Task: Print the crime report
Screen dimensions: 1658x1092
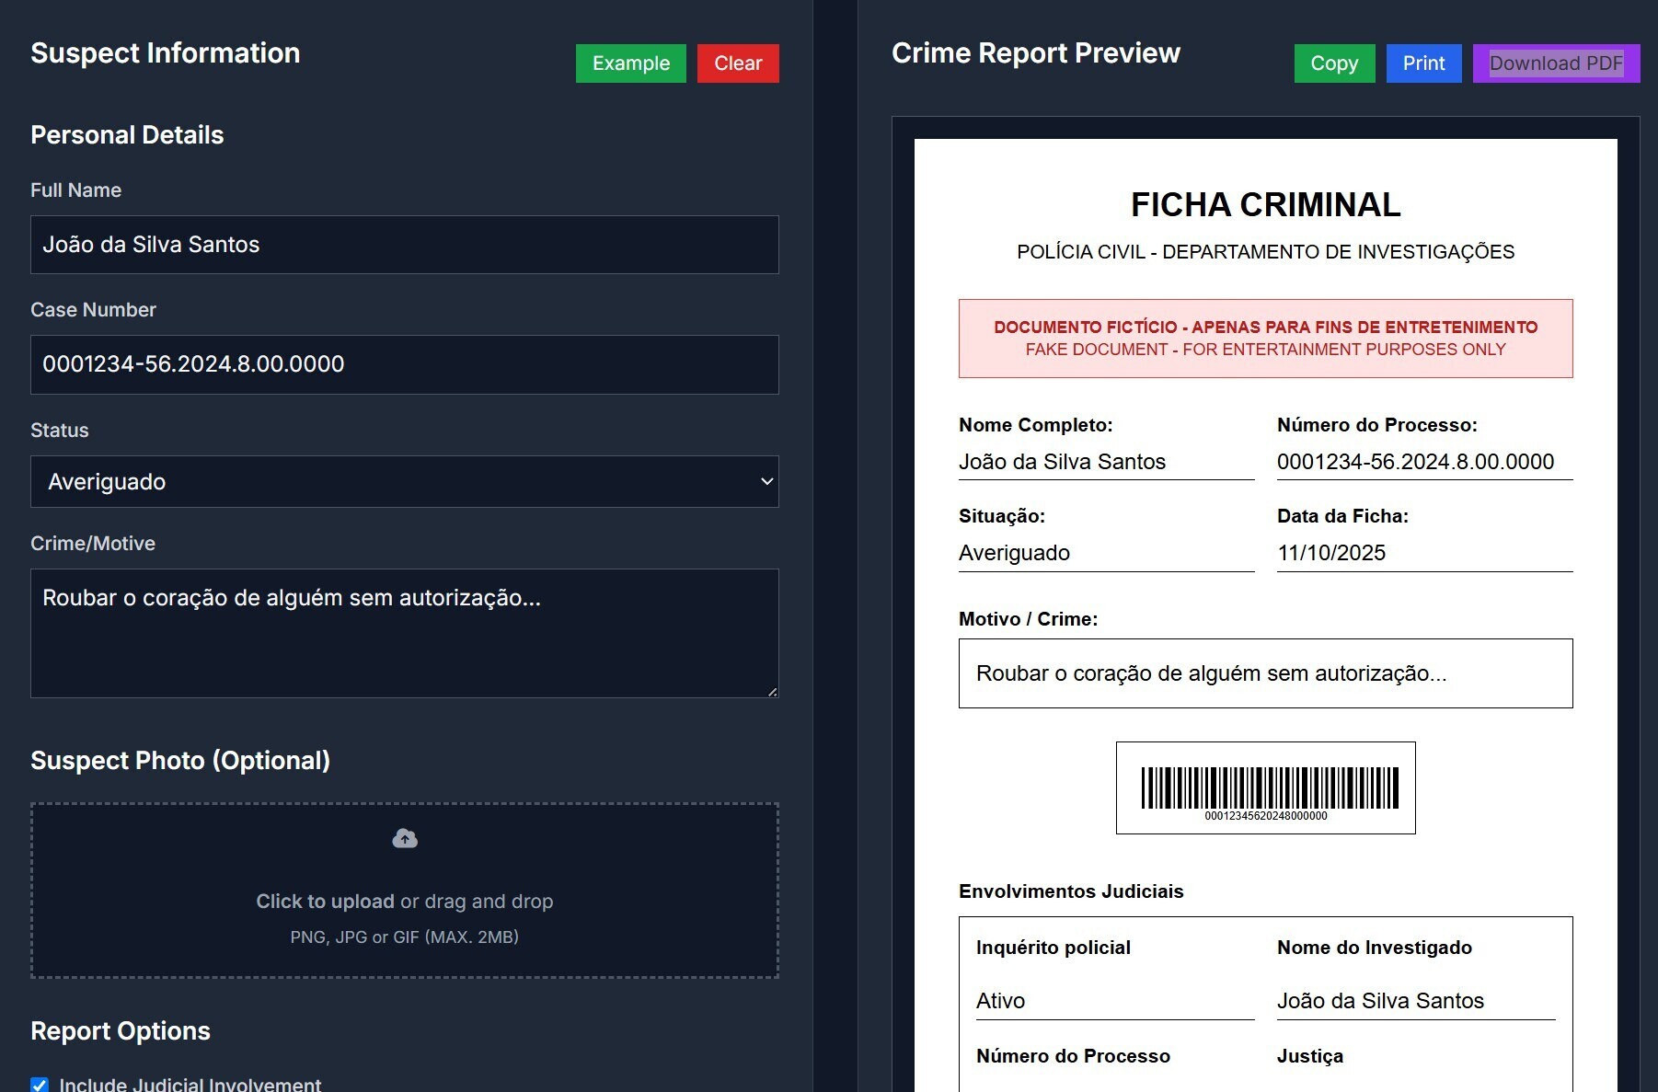Action: (1422, 63)
